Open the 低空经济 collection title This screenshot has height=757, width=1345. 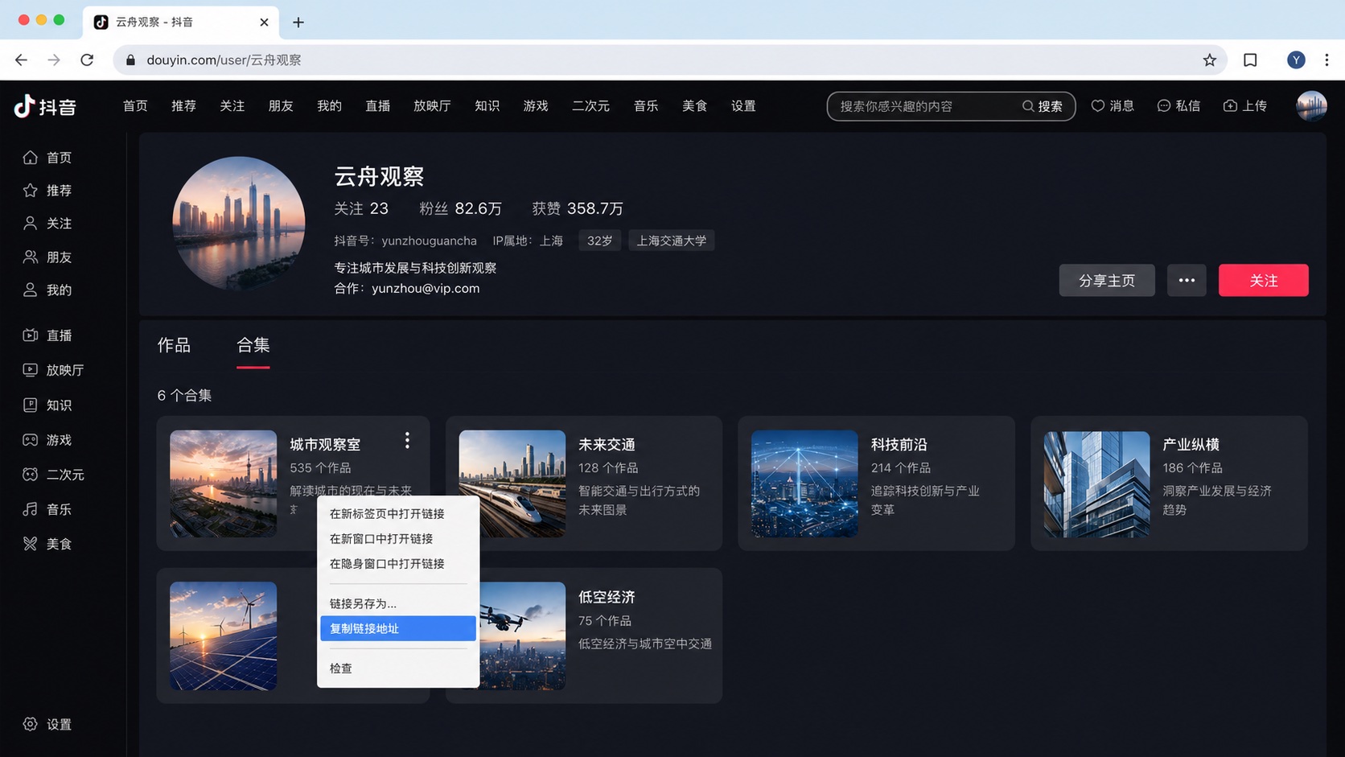point(607,597)
